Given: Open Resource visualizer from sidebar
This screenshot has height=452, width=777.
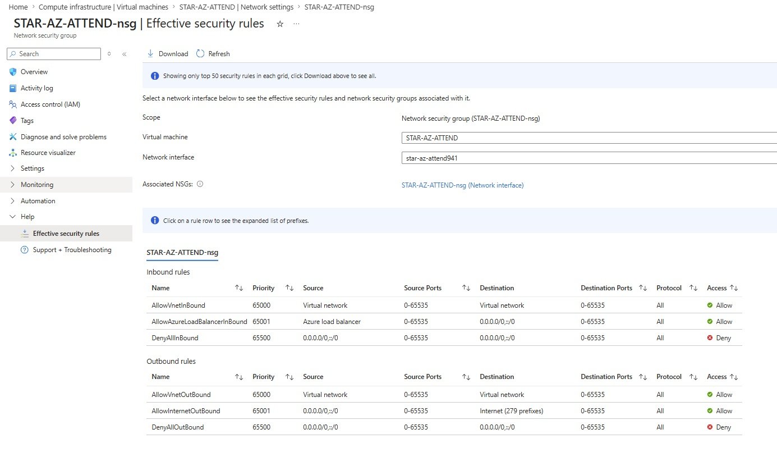Looking at the screenshot, I should [48, 153].
